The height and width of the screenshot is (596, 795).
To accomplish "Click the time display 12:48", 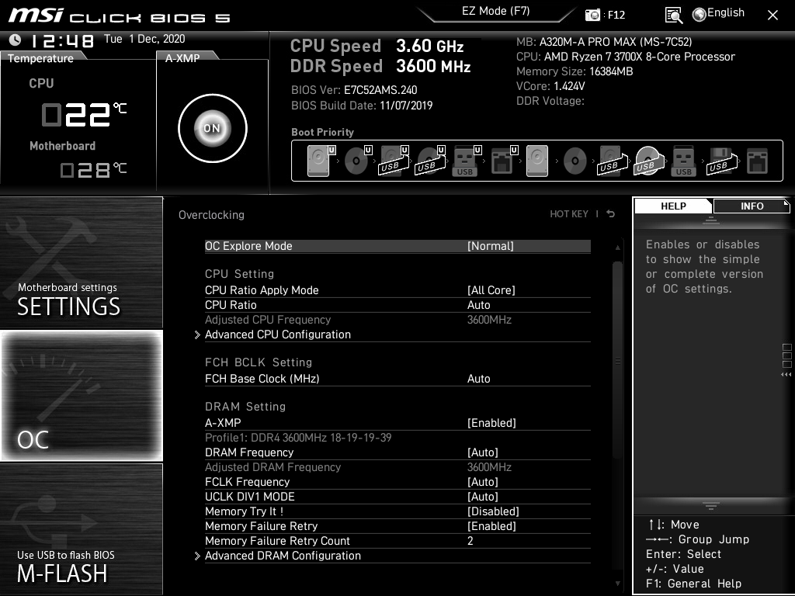I will click(x=63, y=40).
